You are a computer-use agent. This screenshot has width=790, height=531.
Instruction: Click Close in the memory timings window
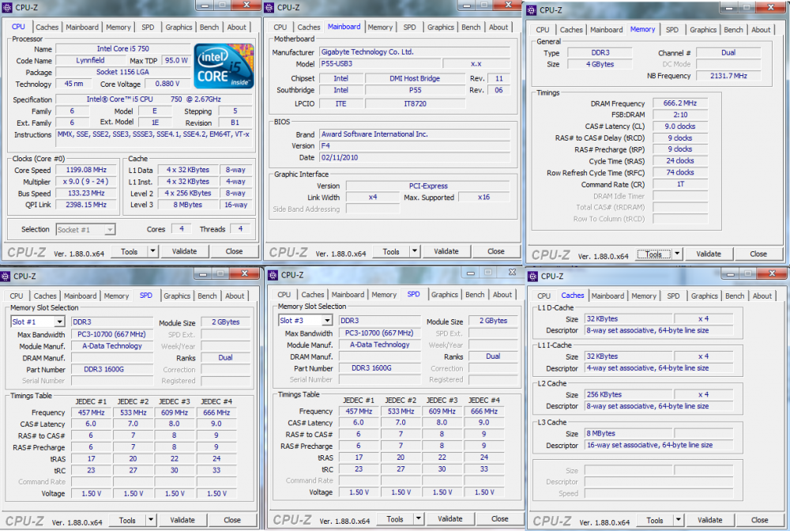pos(758,254)
